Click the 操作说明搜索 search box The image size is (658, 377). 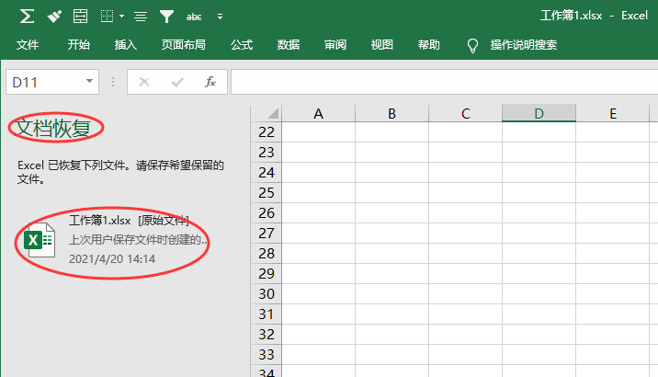(524, 44)
